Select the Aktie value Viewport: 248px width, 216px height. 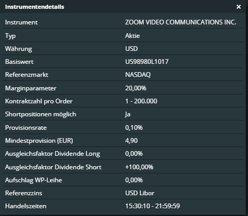132,36
